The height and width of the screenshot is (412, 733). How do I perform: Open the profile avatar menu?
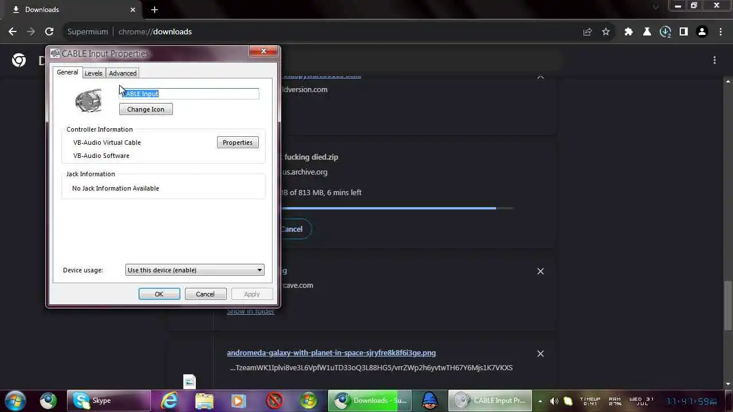(702, 31)
